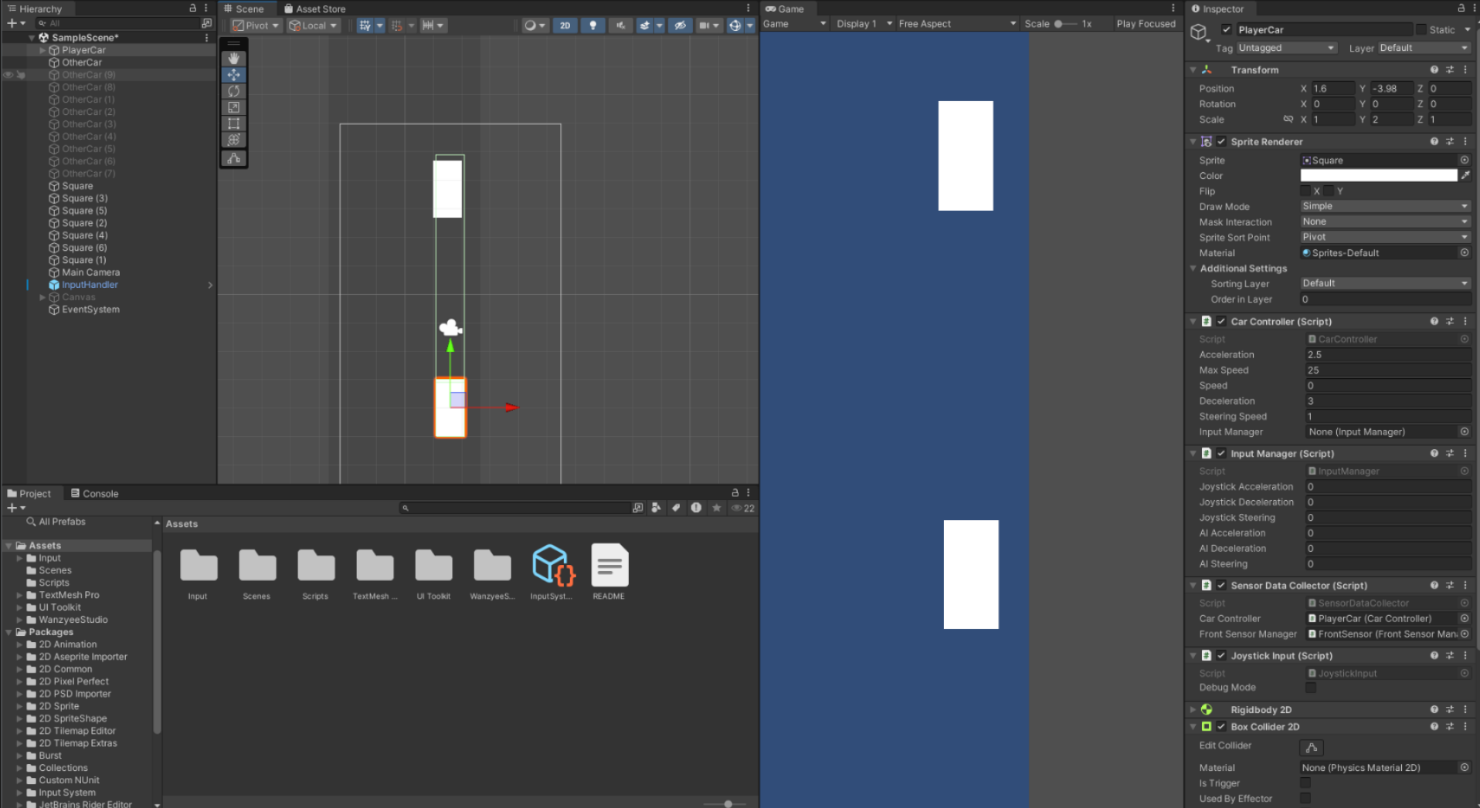Select the Hand view tool

(x=233, y=59)
